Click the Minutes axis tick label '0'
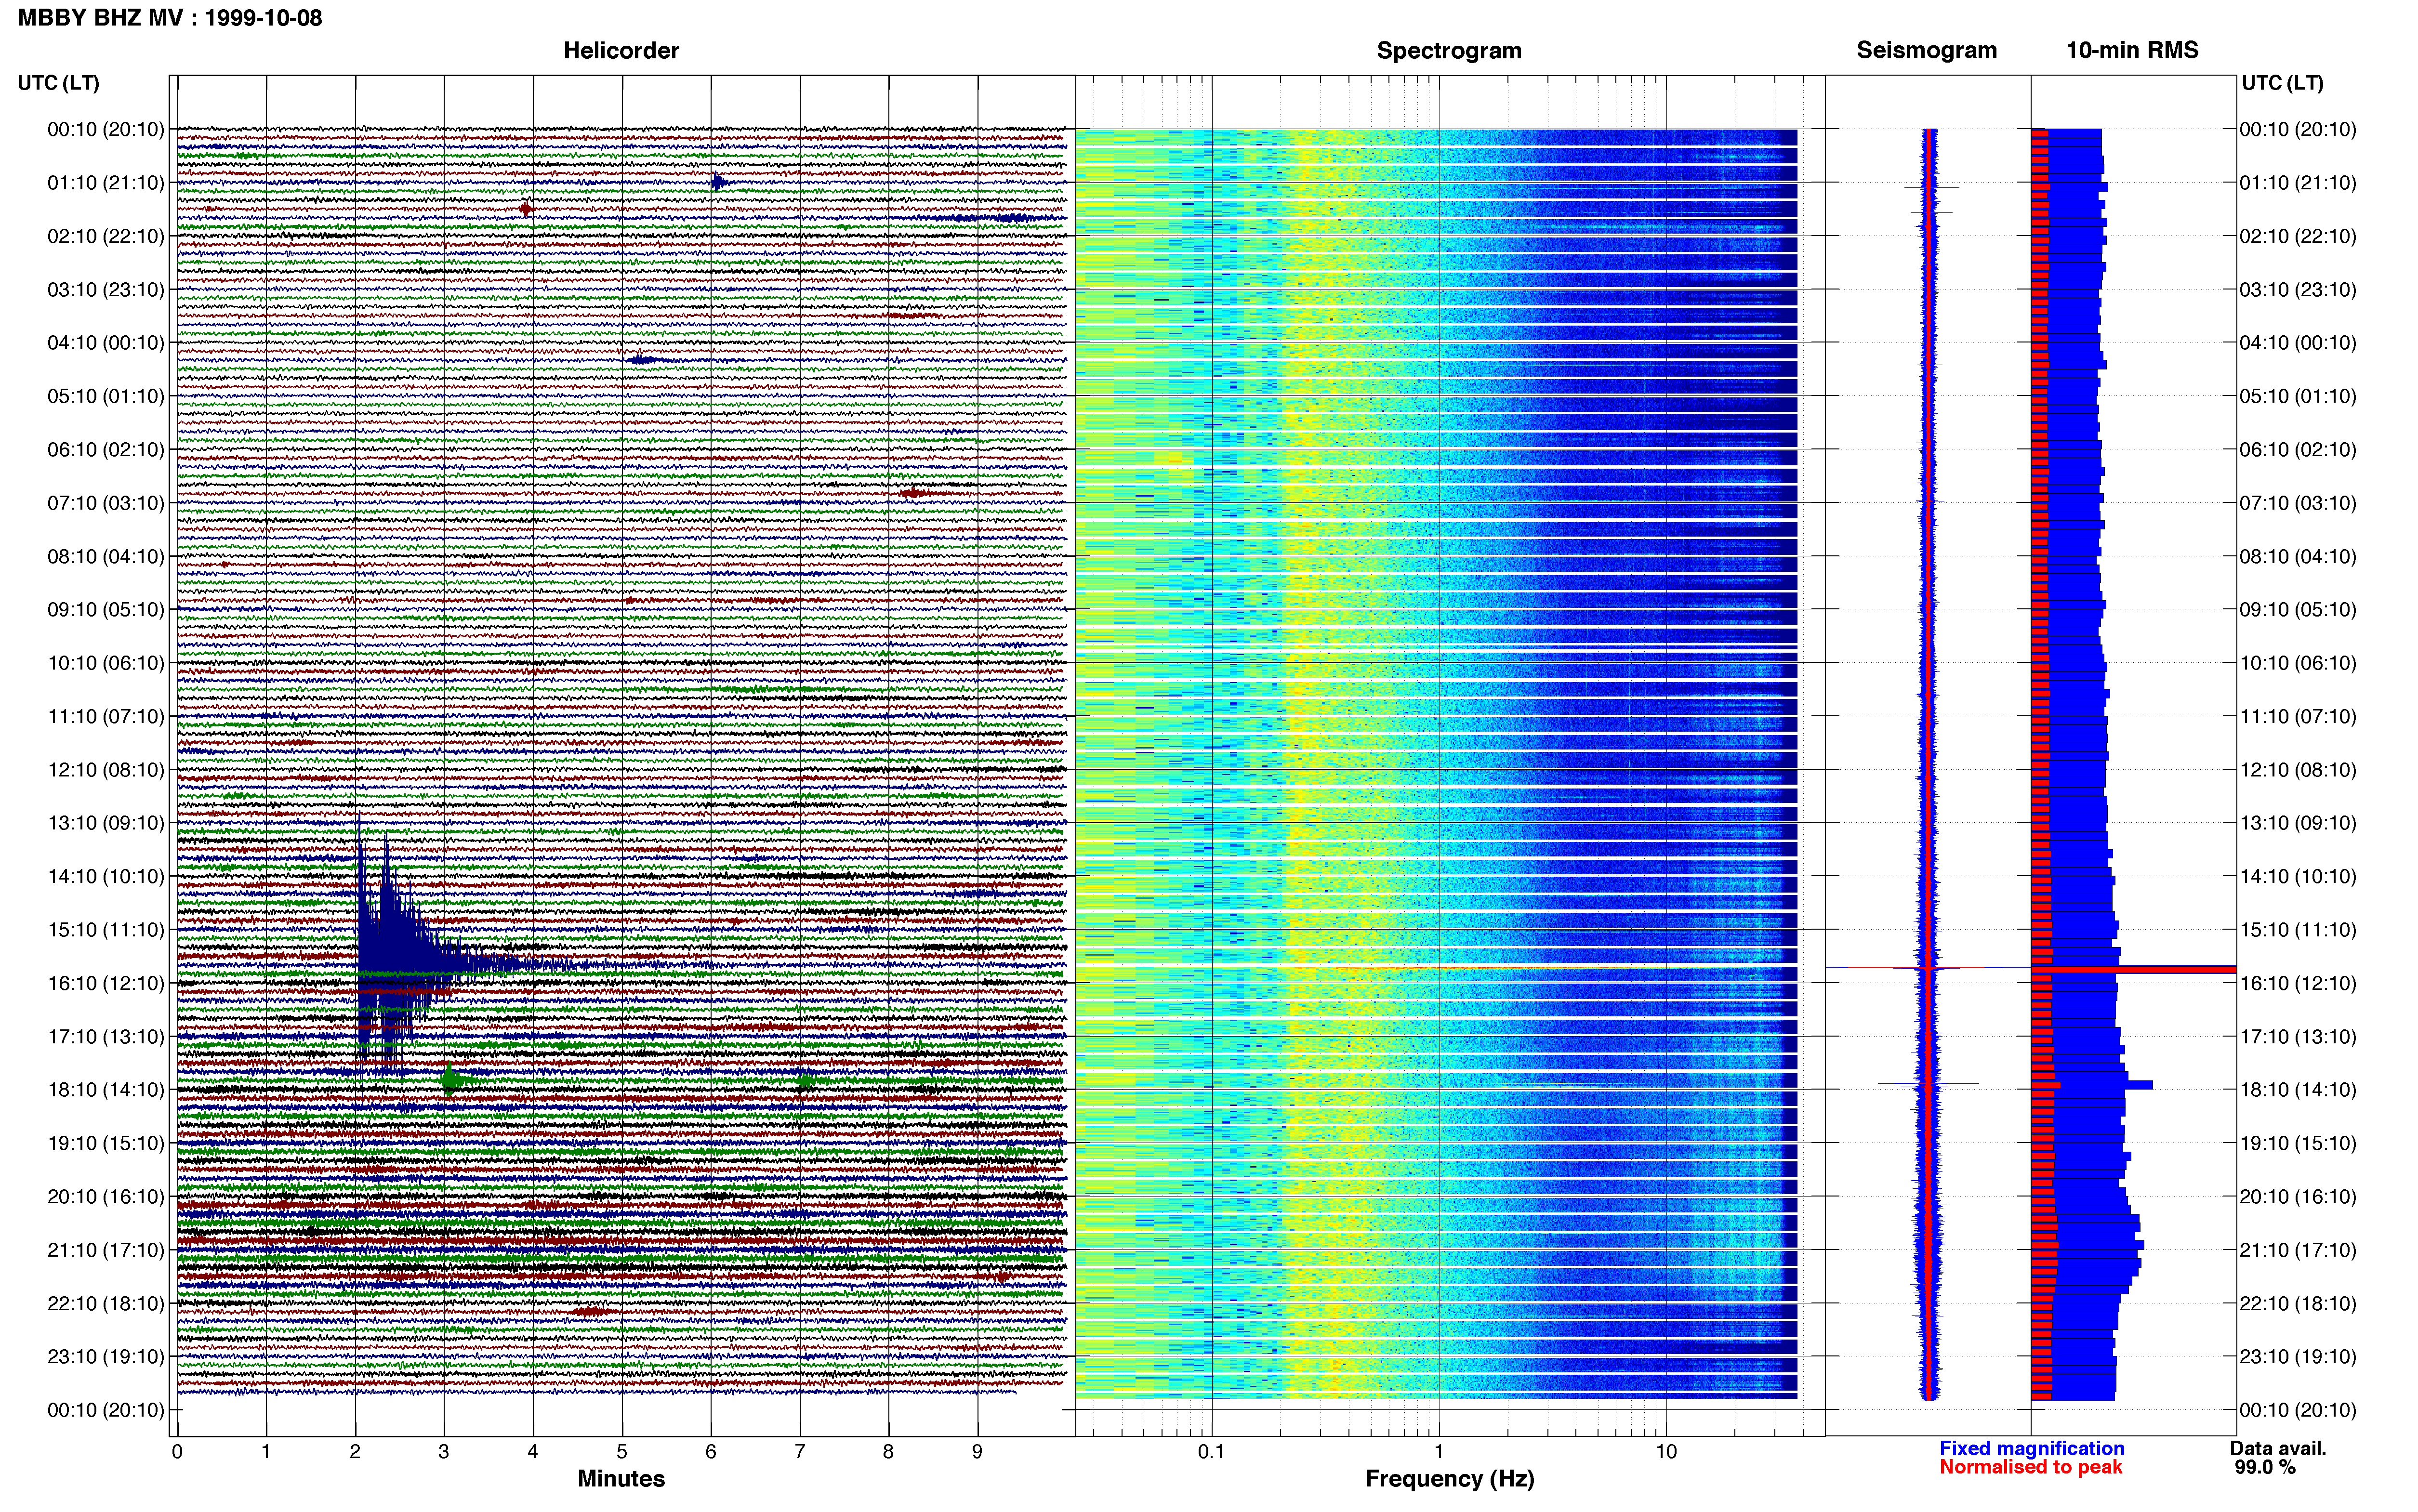The height and width of the screenshot is (1512, 2418). pyautogui.click(x=177, y=1452)
